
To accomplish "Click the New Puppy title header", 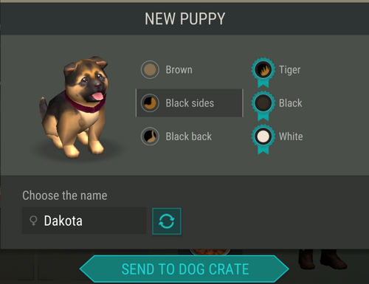I will click(184, 18).
